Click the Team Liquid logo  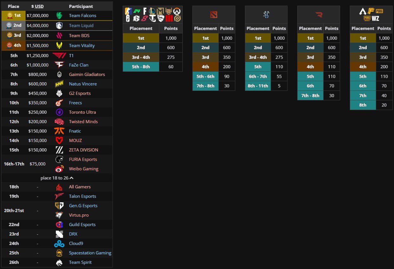click(59, 25)
